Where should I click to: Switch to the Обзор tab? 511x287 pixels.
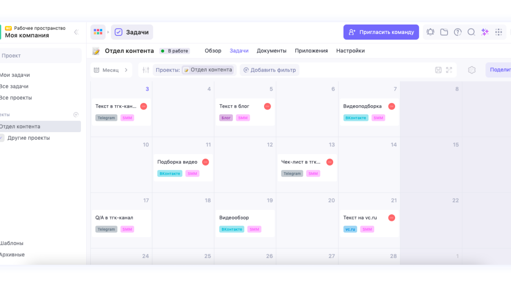click(213, 51)
